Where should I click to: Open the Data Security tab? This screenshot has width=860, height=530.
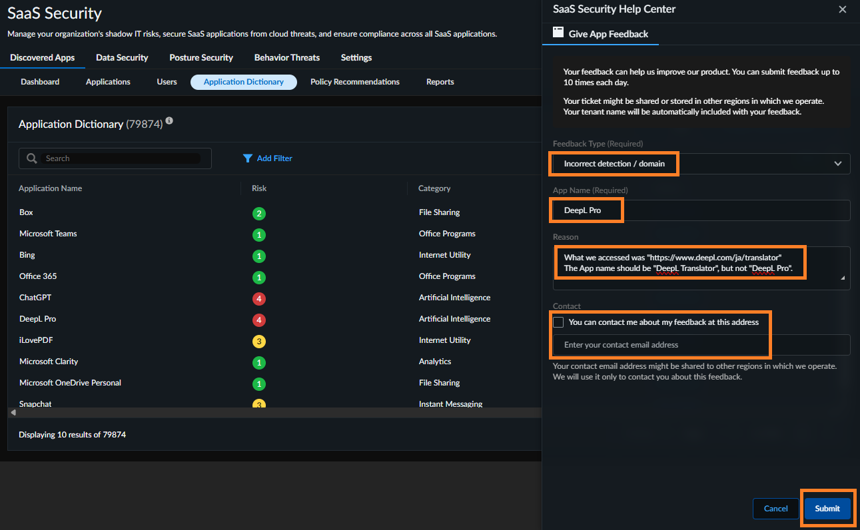tap(122, 58)
